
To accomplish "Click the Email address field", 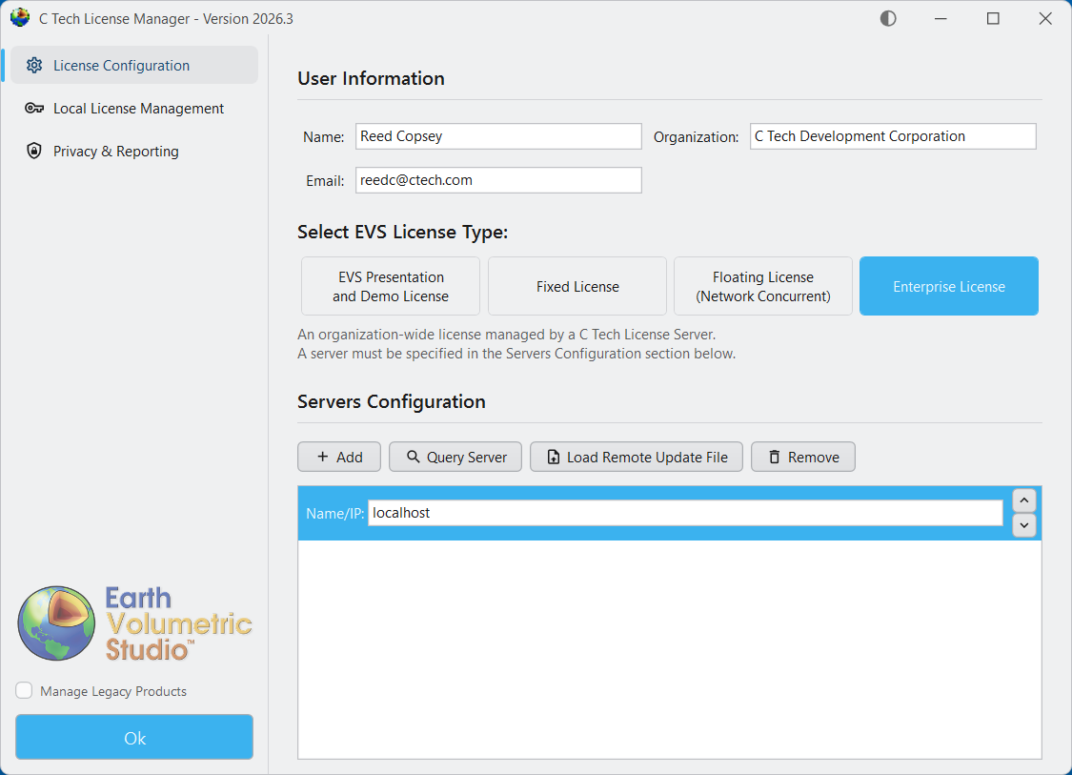I will [498, 179].
